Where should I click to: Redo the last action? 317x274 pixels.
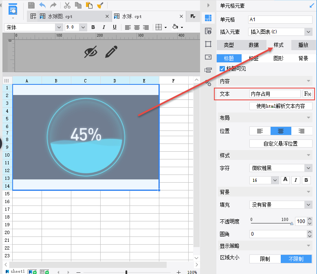click(53, 5)
